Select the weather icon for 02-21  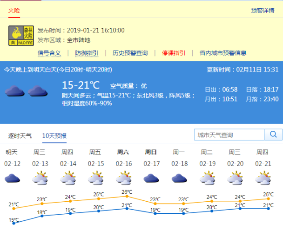263,179
